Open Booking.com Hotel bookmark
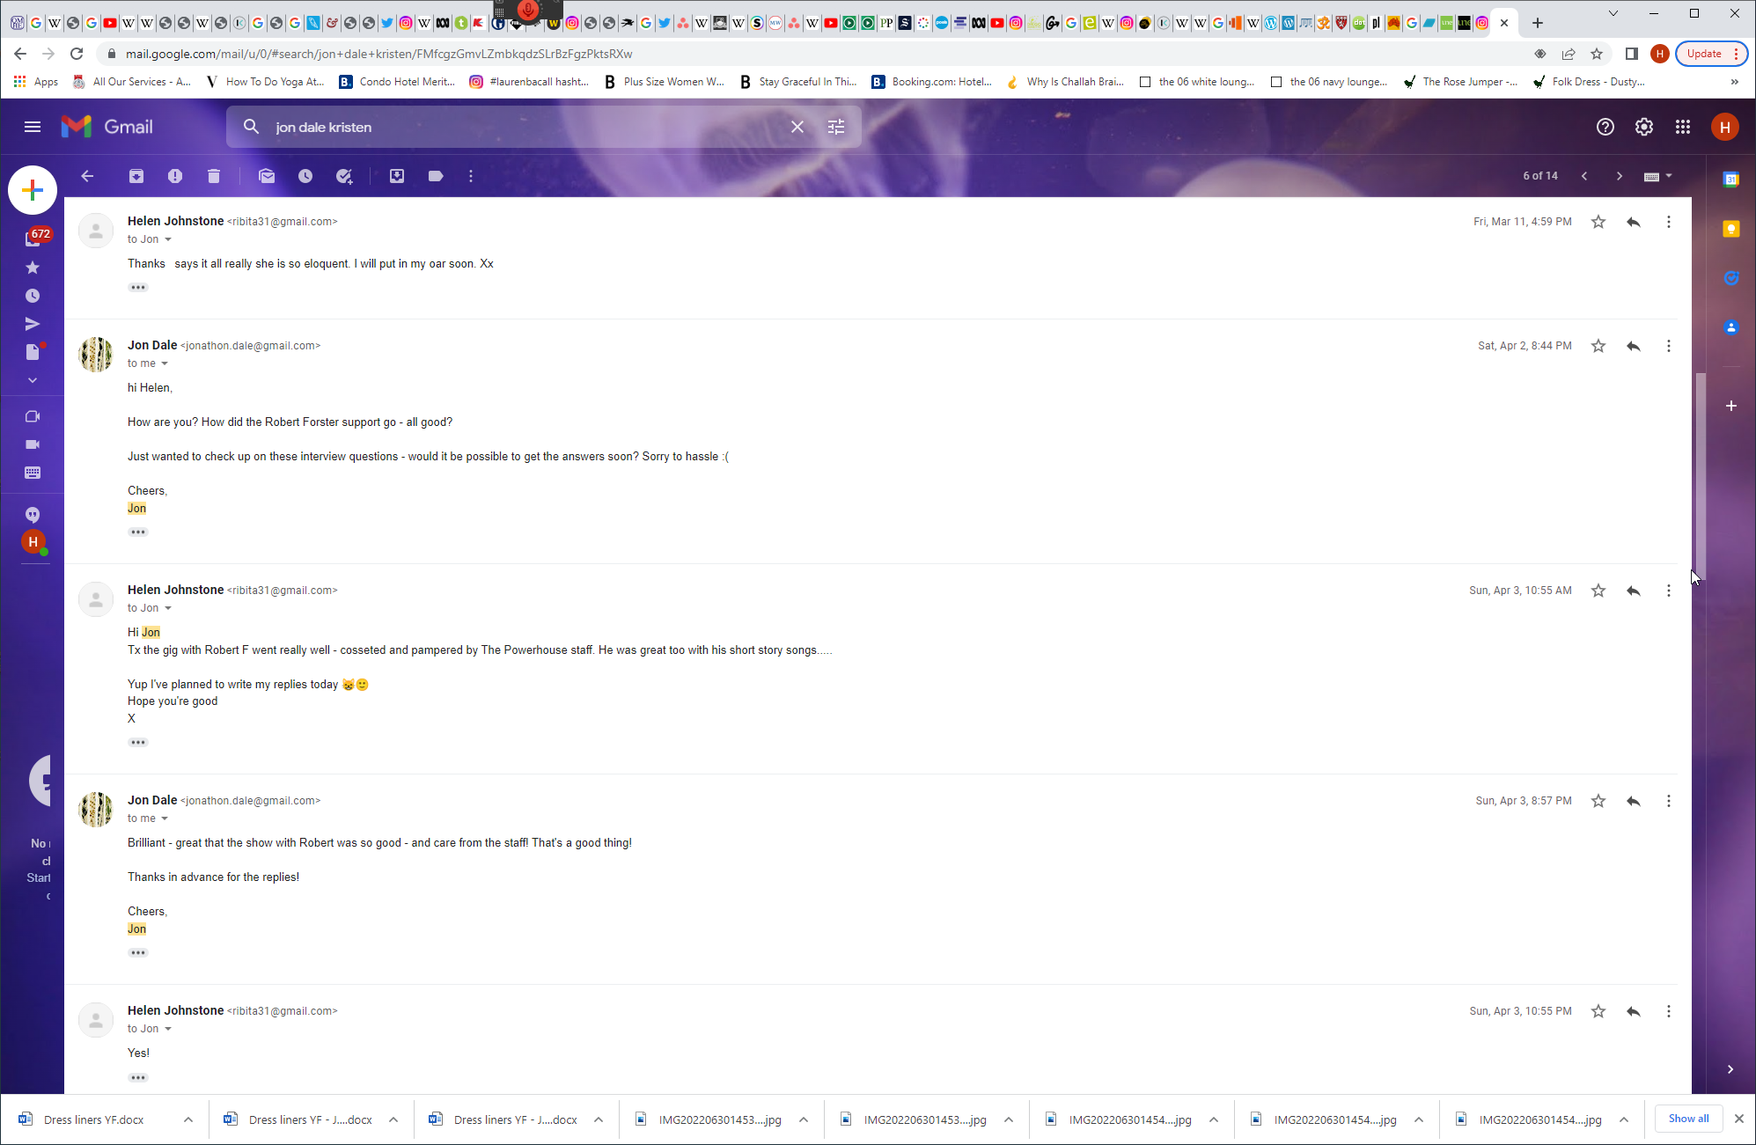1756x1145 pixels. click(931, 82)
